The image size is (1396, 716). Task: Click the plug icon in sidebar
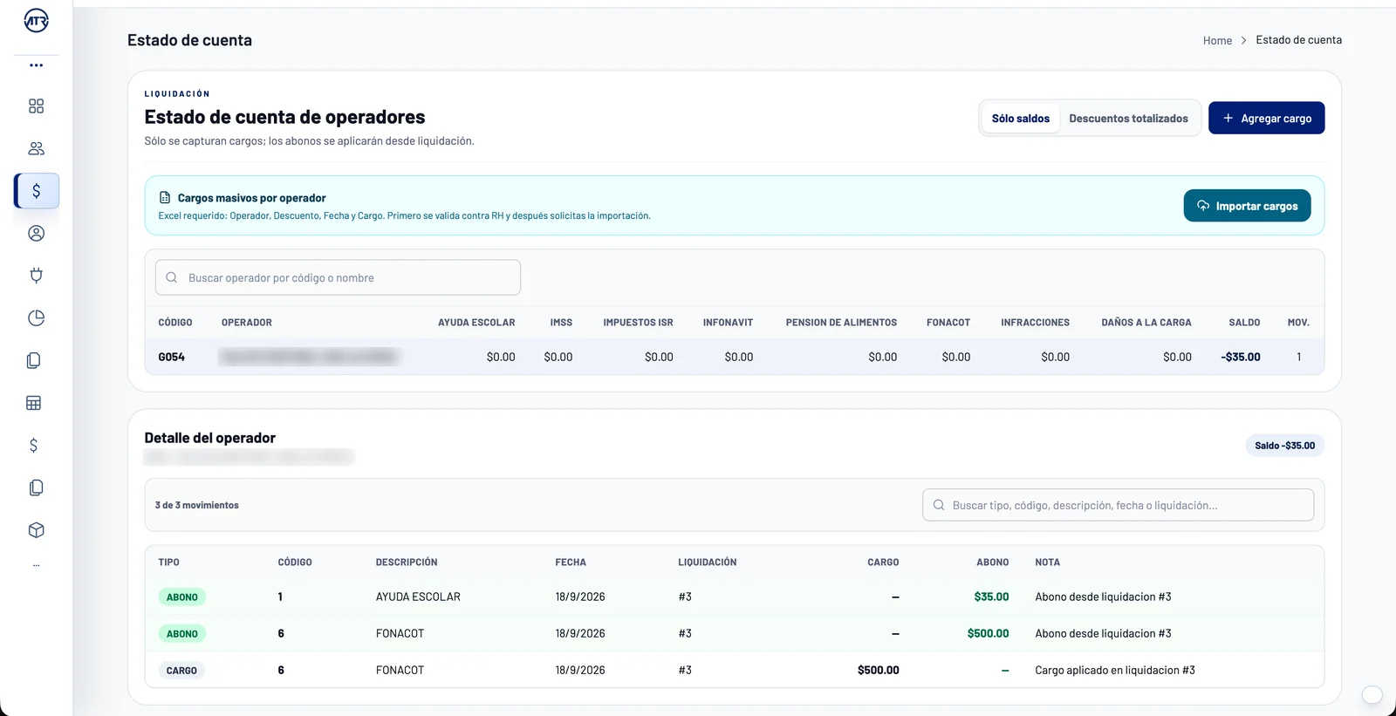(x=36, y=276)
